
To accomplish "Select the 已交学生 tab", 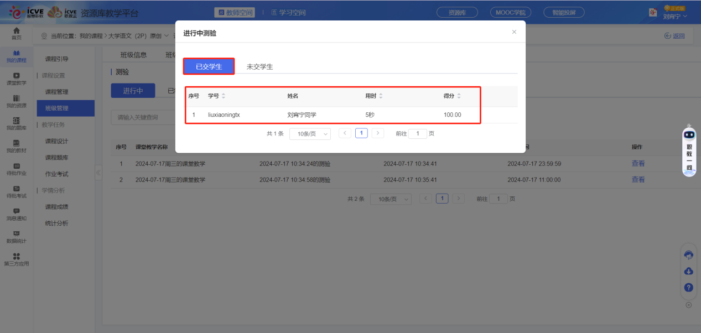I will click(209, 67).
